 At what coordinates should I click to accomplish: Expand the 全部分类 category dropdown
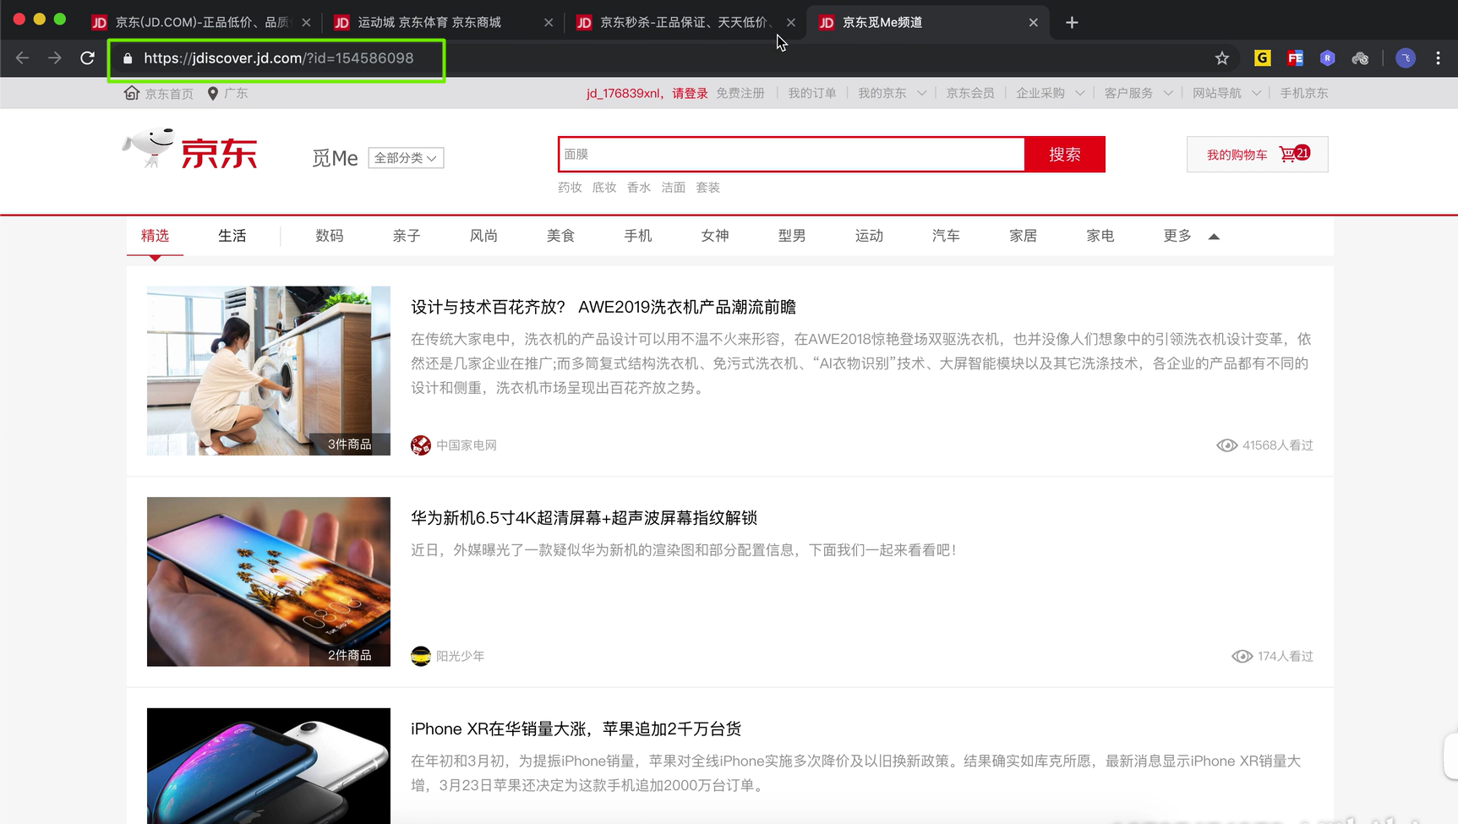pyautogui.click(x=406, y=158)
